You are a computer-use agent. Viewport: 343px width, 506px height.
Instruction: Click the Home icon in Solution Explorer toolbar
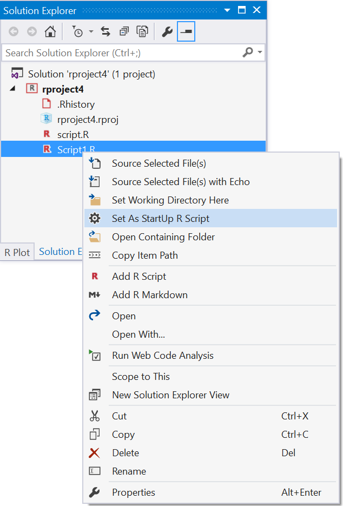[x=50, y=31]
